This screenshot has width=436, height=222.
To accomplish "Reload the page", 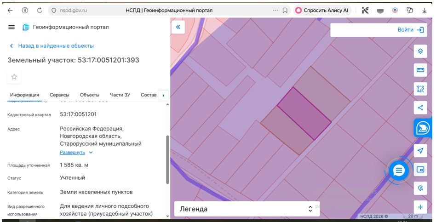I will 40,11.
